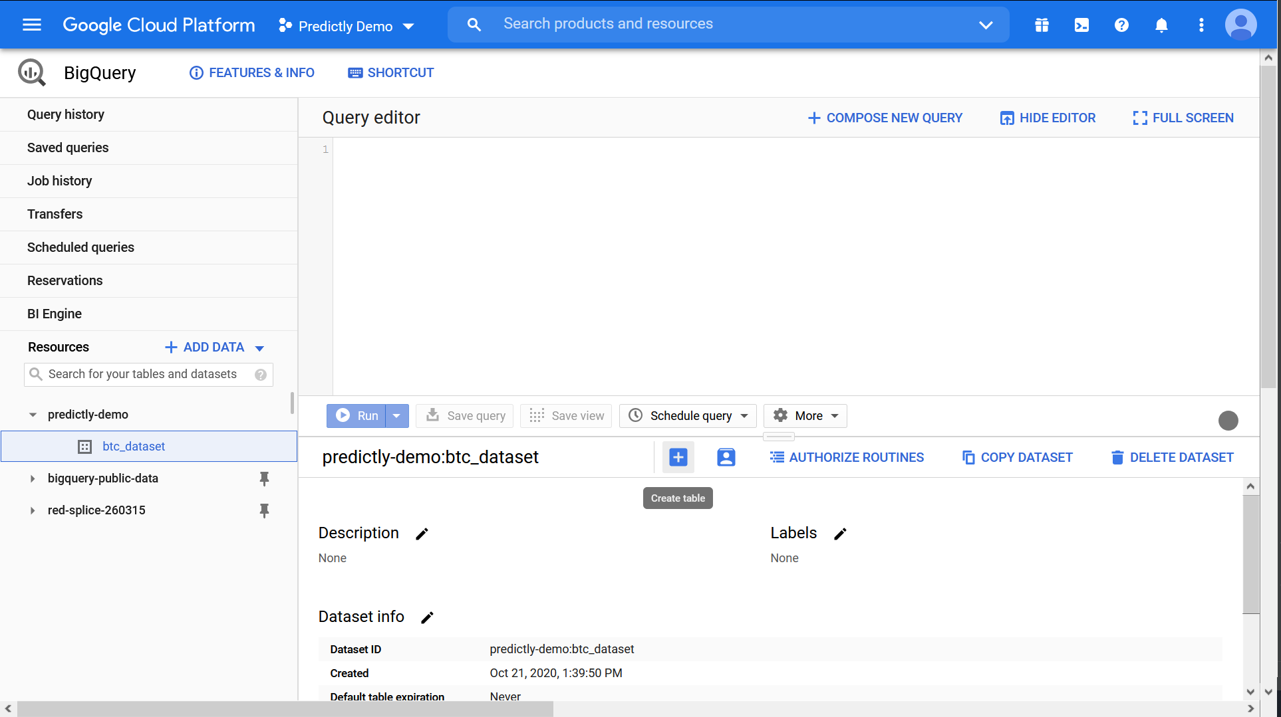Open Cloud Shell terminal icon

point(1081,25)
